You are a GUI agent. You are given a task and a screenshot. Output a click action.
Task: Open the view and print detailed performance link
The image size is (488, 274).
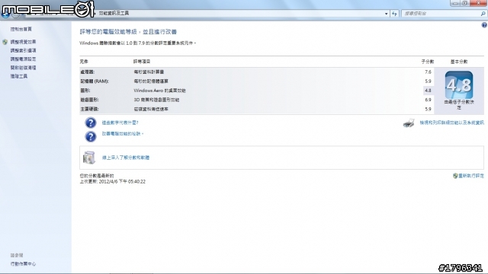coord(452,123)
